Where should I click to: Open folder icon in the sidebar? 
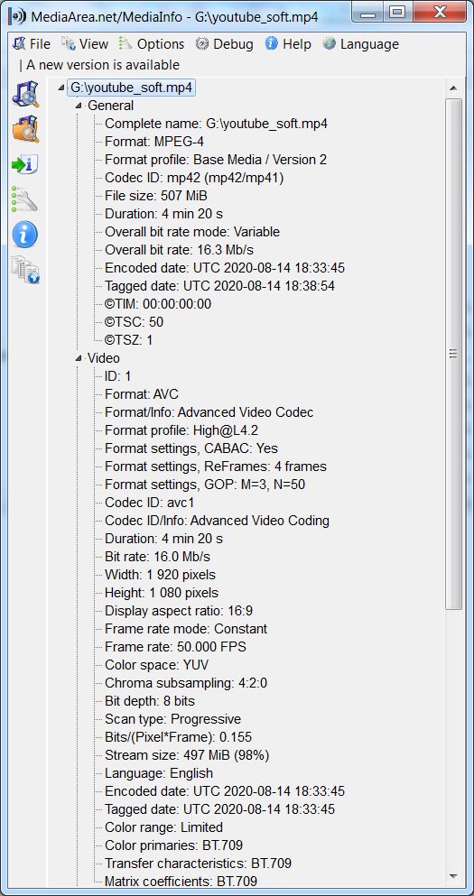pyautogui.click(x=25, y=129)
